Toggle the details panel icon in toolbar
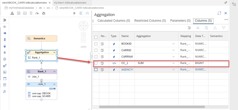238x110 pixels. point(81,13)
